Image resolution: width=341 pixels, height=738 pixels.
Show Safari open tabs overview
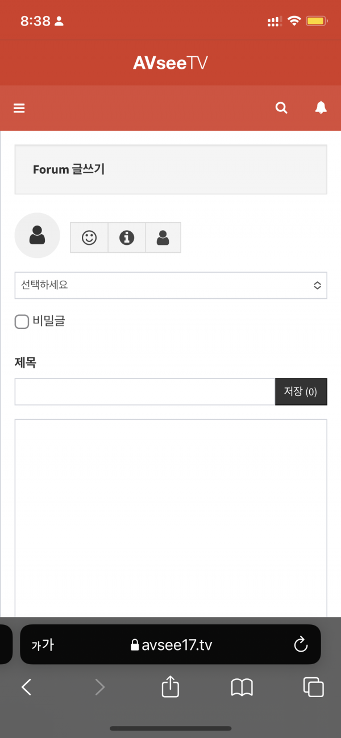(314, 687)
